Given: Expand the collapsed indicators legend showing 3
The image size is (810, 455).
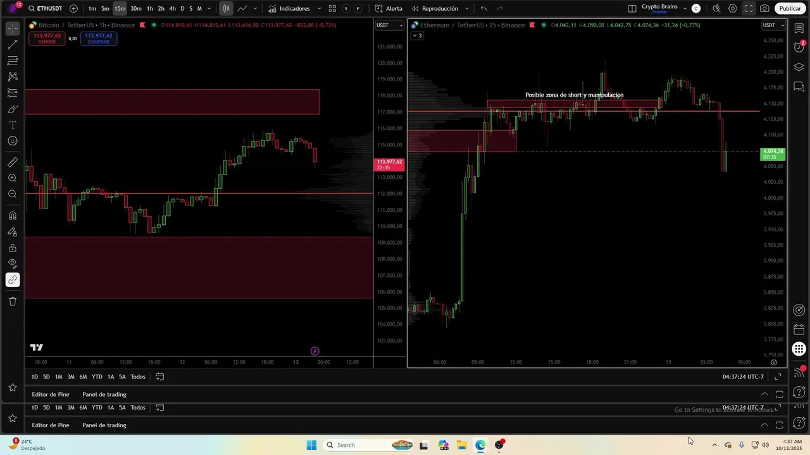Looking at the screenshot, I should pyautogui.click(x=417, y=35).
